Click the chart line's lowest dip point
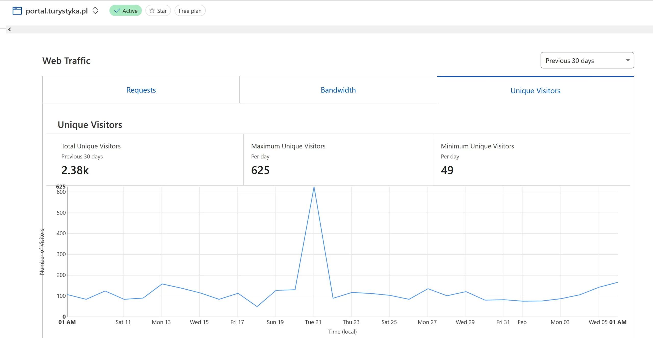653x338 pixels. tap(257, 306)
